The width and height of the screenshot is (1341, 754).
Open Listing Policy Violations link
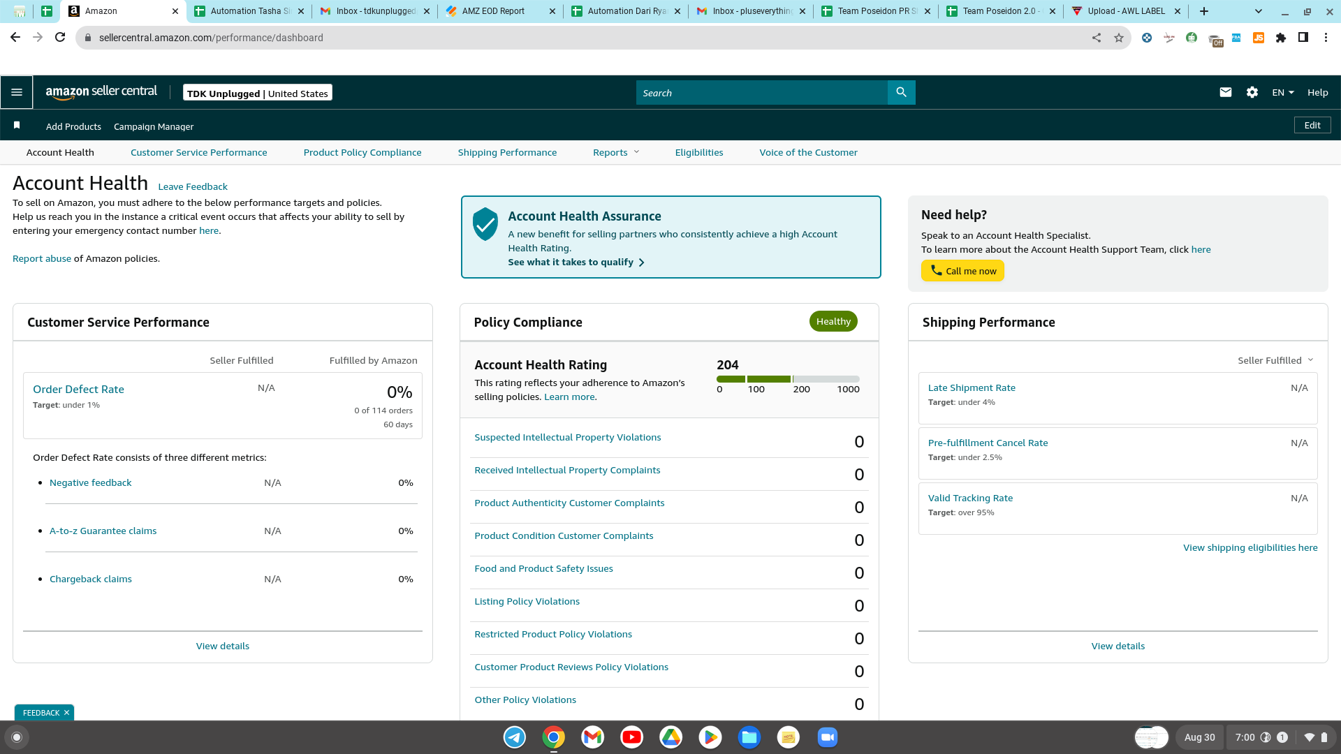point(527,601)
